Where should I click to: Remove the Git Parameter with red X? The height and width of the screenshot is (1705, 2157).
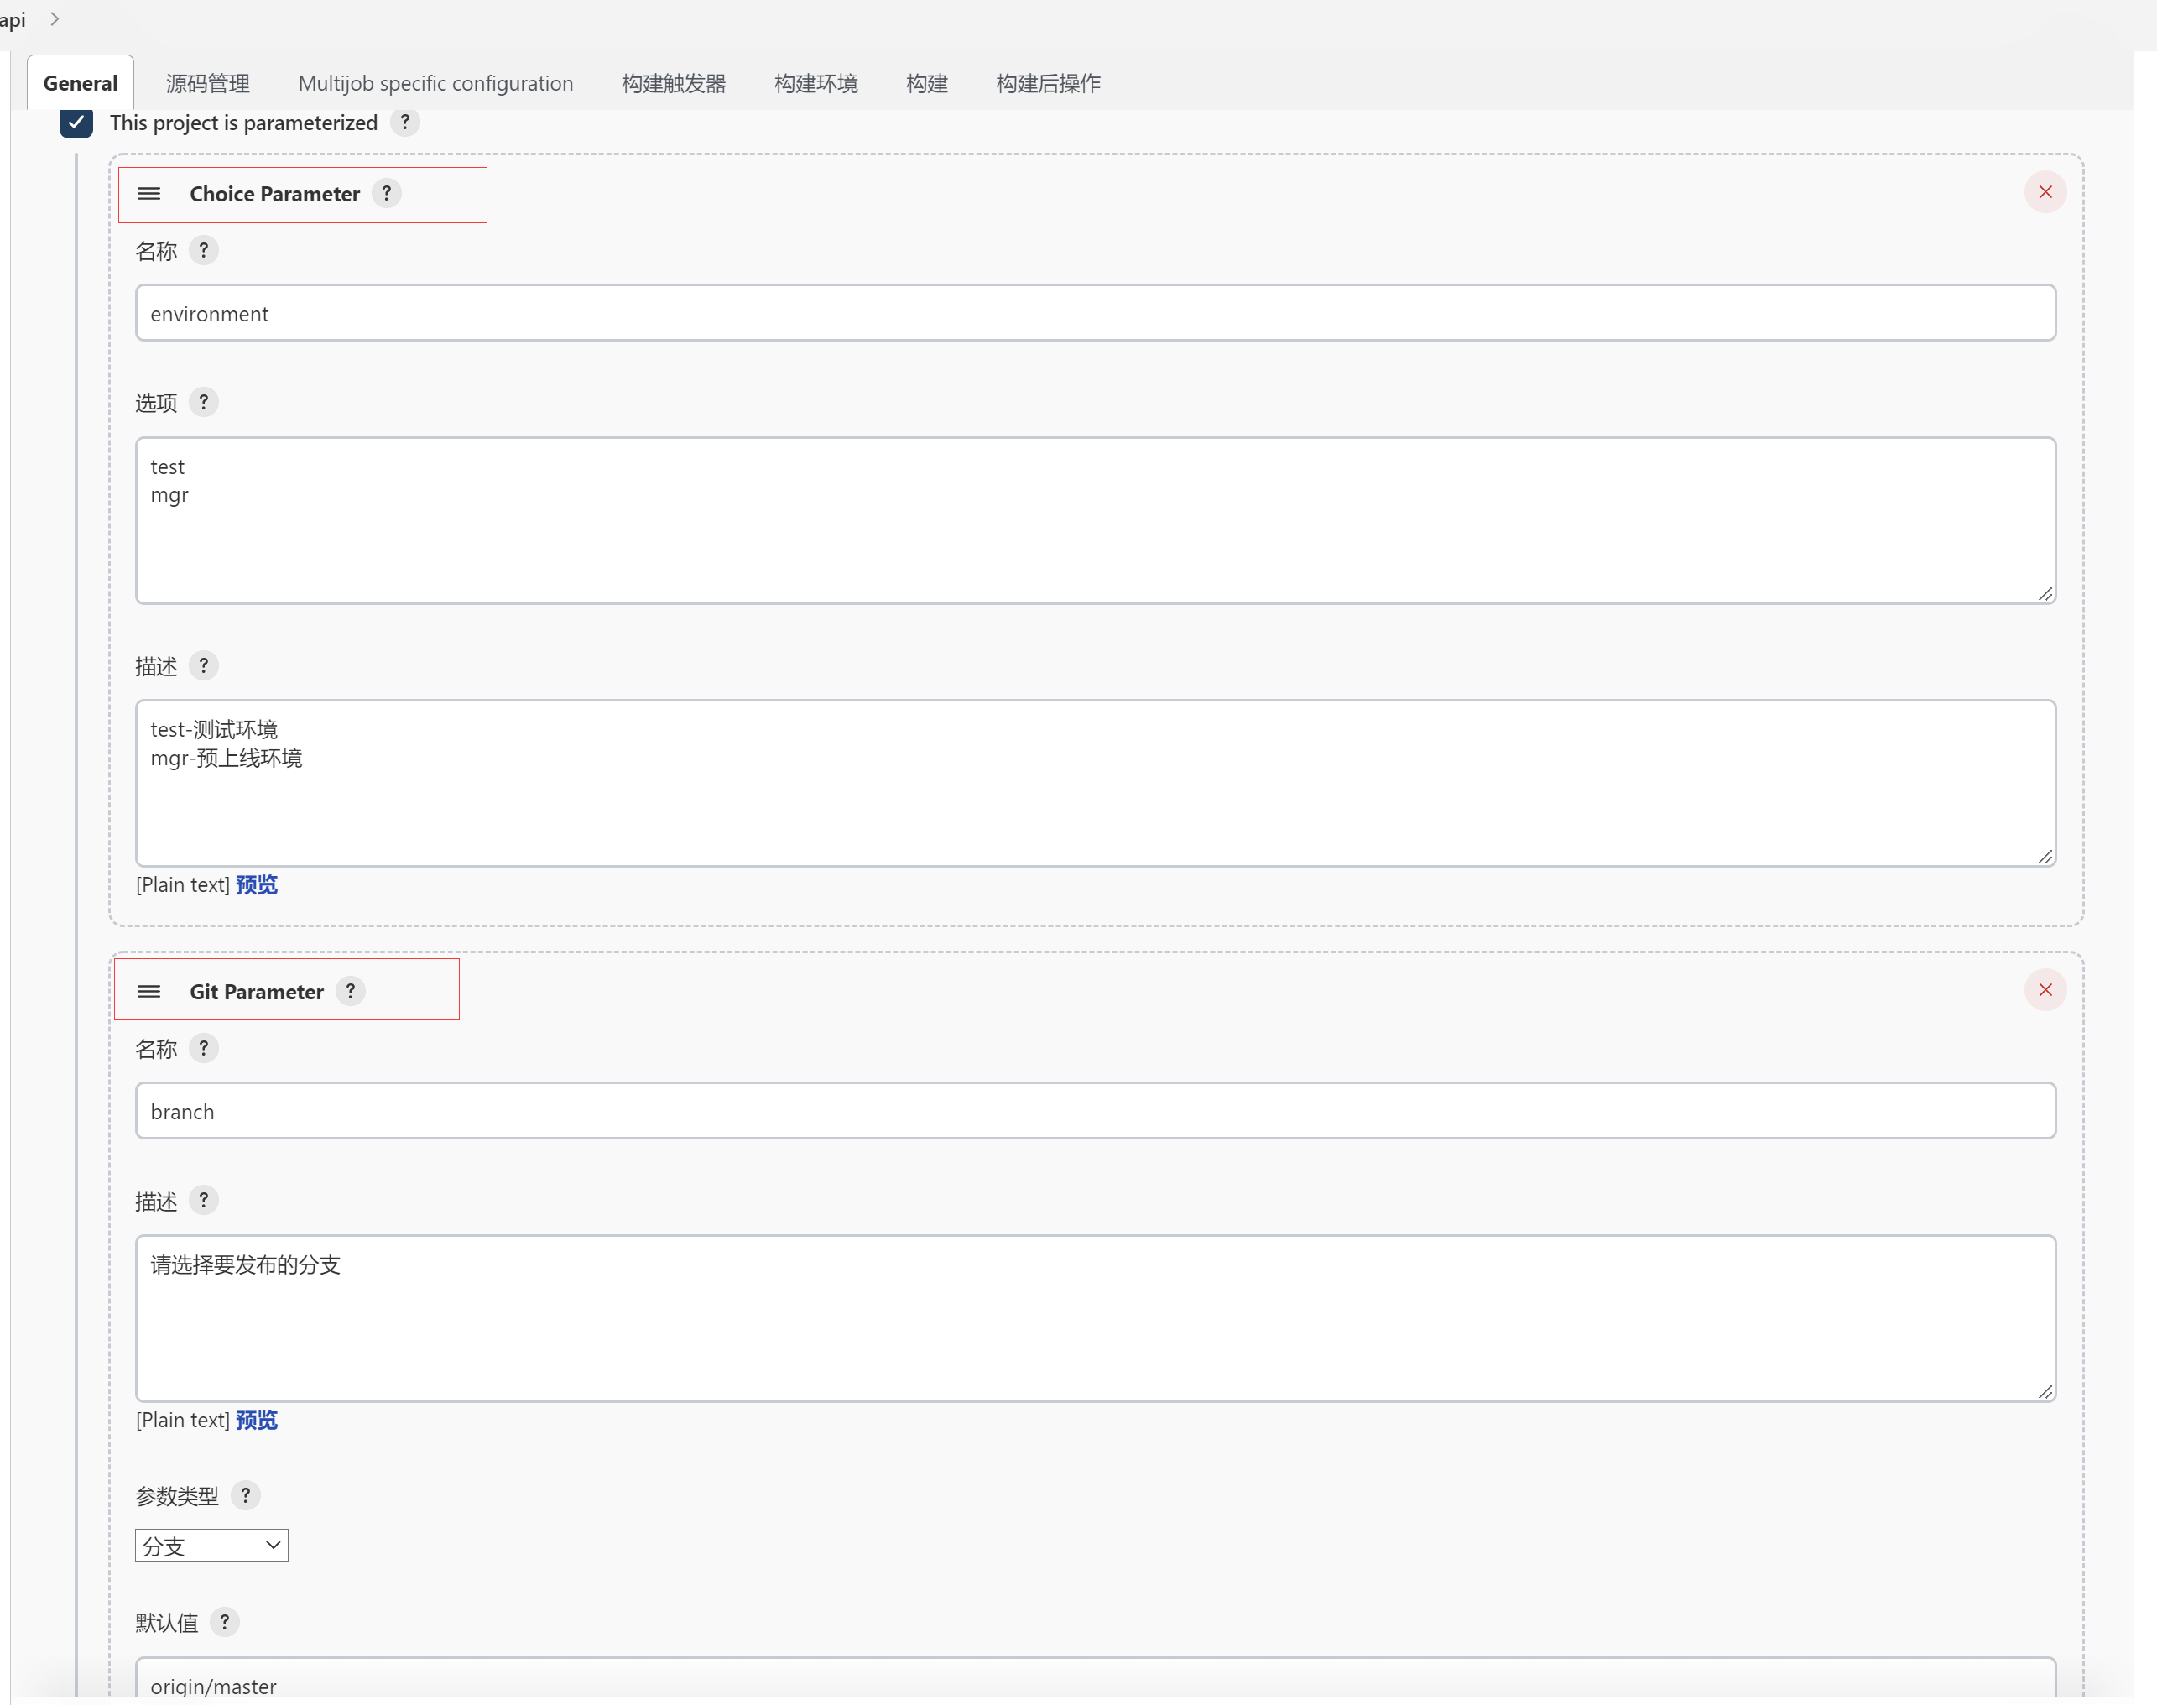click(x=2045, y=989)
